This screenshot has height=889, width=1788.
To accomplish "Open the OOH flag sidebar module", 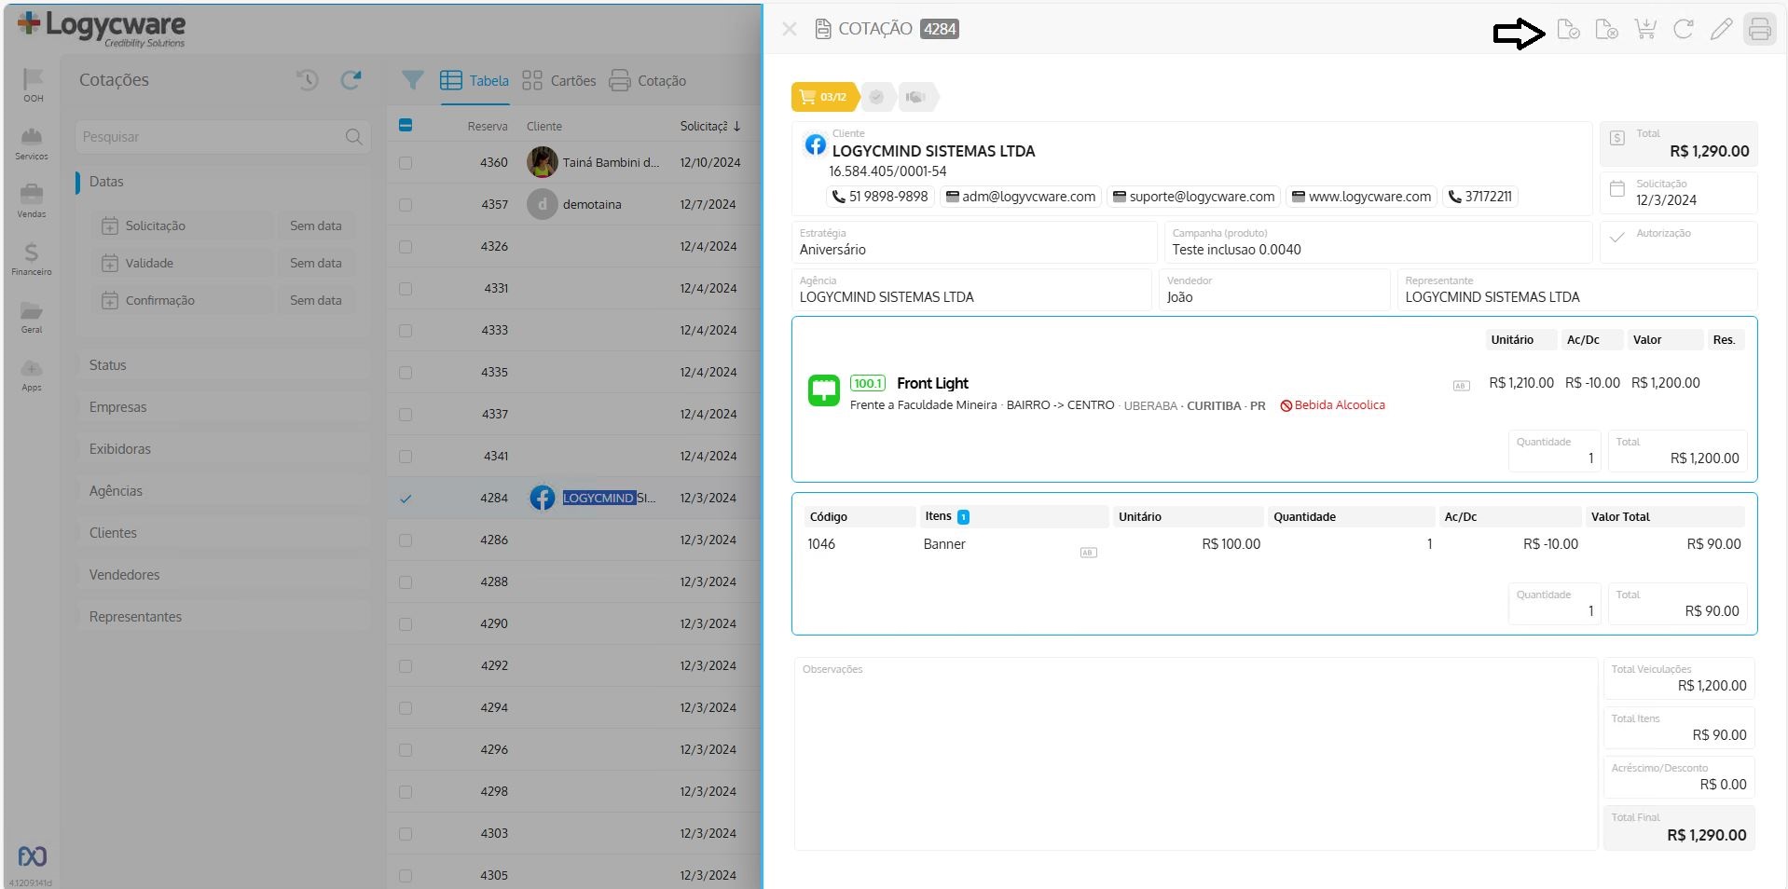I will [x=33, y=85].
